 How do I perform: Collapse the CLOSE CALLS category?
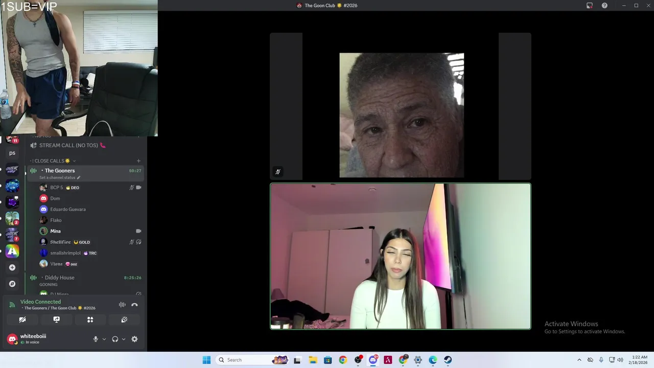click(53, 160)
